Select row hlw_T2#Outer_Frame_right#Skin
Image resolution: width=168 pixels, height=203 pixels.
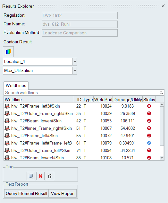pos(82,113)
